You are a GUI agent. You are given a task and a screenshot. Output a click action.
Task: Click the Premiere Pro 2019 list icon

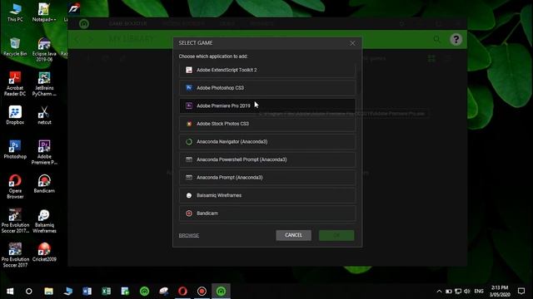[189, 105]
